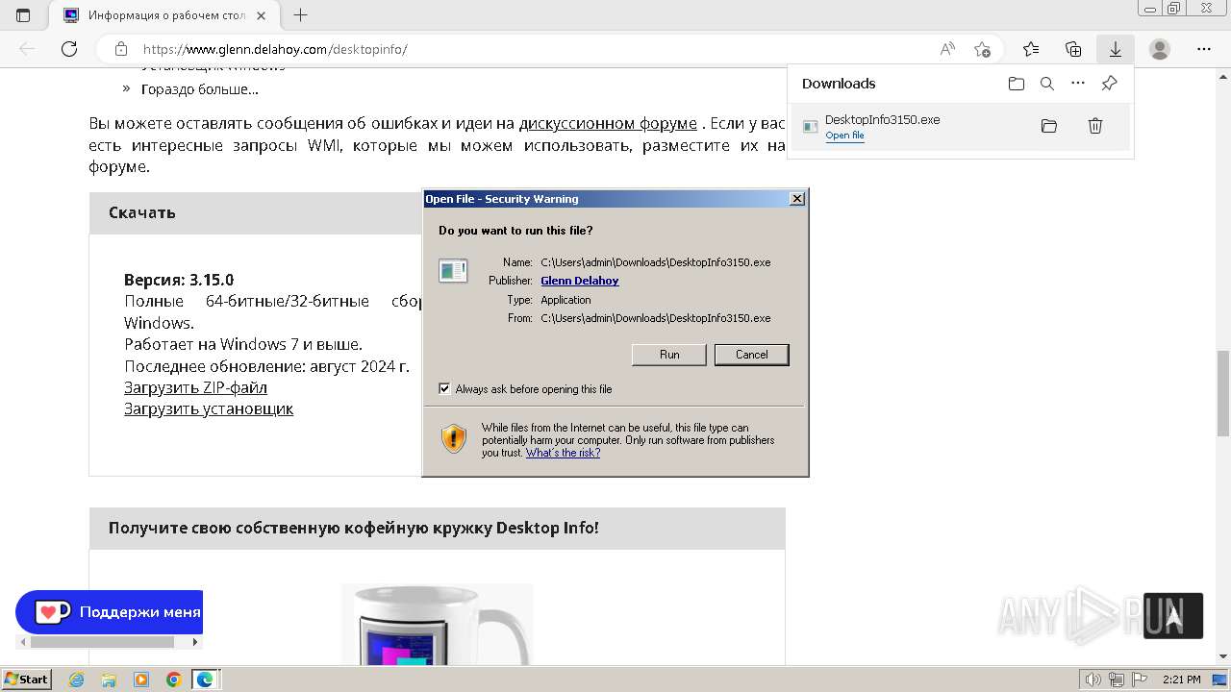Click the lock site information icon
This screenshot has height=692, width=1231.
(121, 49)
